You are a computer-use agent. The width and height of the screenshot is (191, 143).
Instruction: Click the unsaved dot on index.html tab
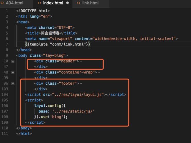[68, 3]
